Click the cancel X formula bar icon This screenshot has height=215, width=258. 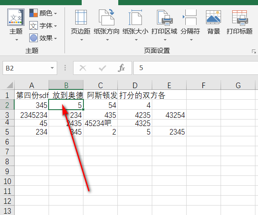coord(83,68)
